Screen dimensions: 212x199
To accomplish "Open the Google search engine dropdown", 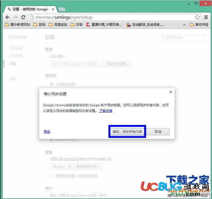I will click(x=61, y=167).
